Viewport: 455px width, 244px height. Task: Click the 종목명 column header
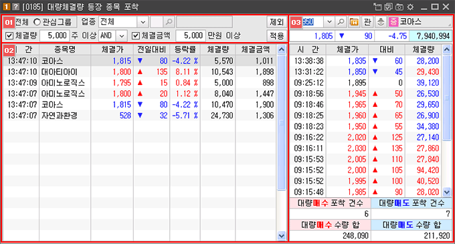[65, 49]
